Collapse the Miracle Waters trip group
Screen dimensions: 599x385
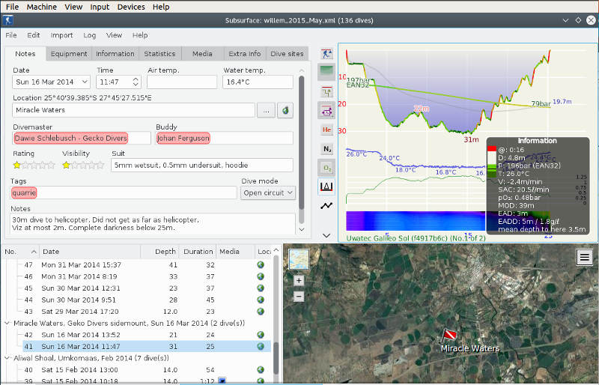click(7, 323)
